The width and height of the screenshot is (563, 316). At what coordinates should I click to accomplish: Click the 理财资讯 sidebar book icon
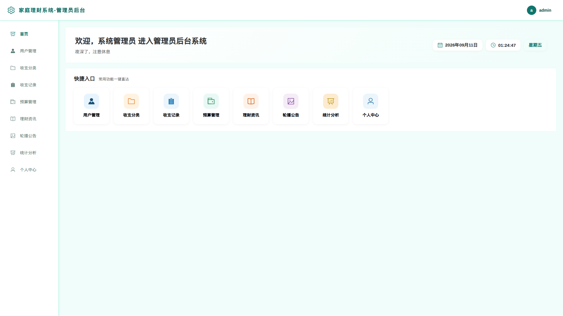(13, 119)
